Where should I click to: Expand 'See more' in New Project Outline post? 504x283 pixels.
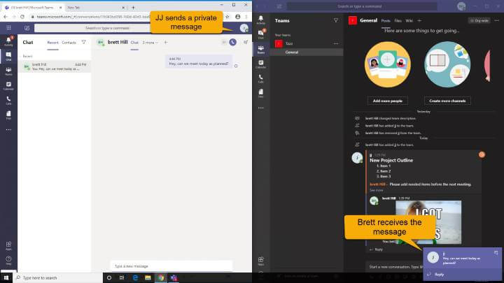pos(376,190)
